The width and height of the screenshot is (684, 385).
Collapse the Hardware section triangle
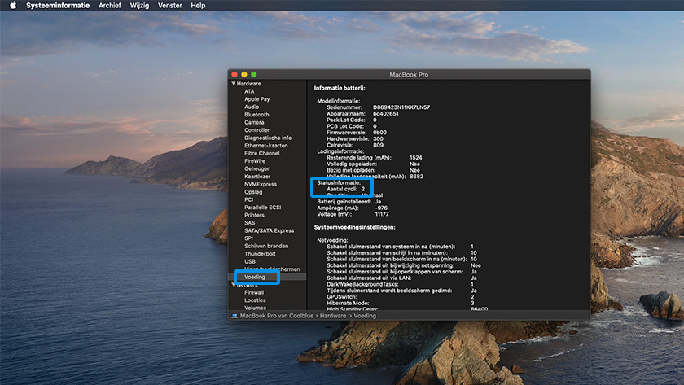click(x=233, y=83)
